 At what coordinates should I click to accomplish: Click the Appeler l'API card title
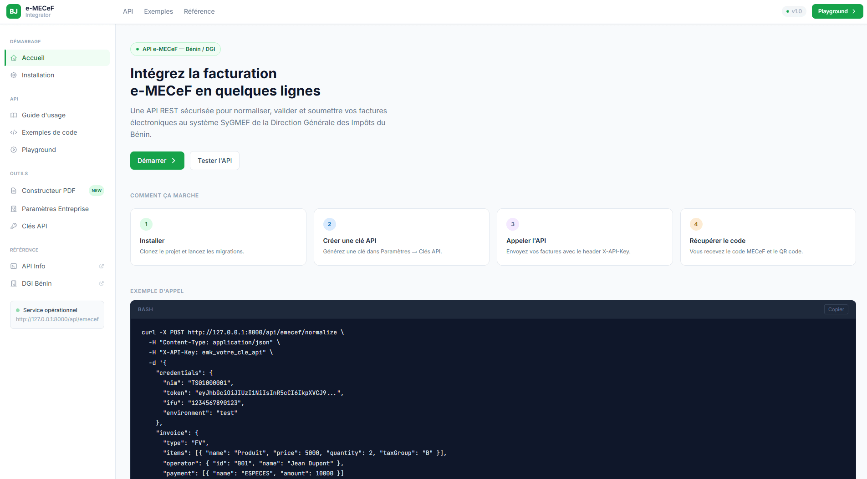(x=526, y=241)
